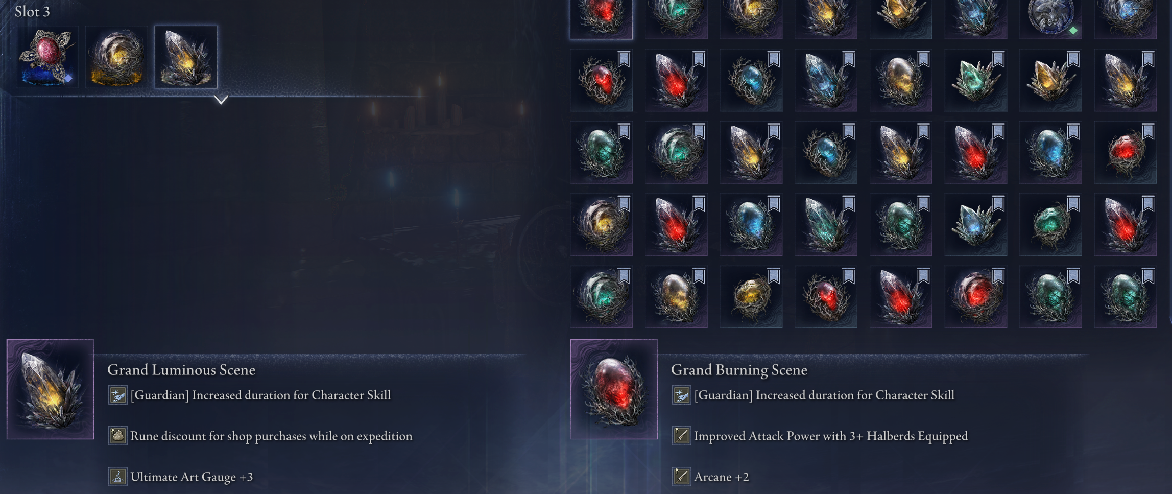Open the large Grand Luminous Scene relic preview
Image resolution: width=1172 pixels, height=494 pixels.
pyautogui.click(x=51, y=389)
